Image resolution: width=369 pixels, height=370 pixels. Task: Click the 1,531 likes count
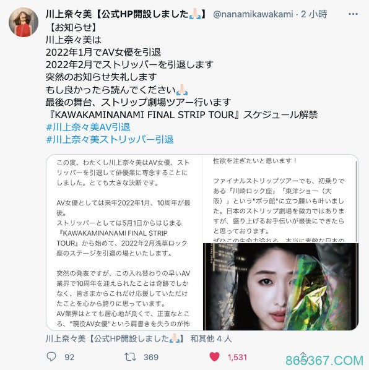pos(237,357)
